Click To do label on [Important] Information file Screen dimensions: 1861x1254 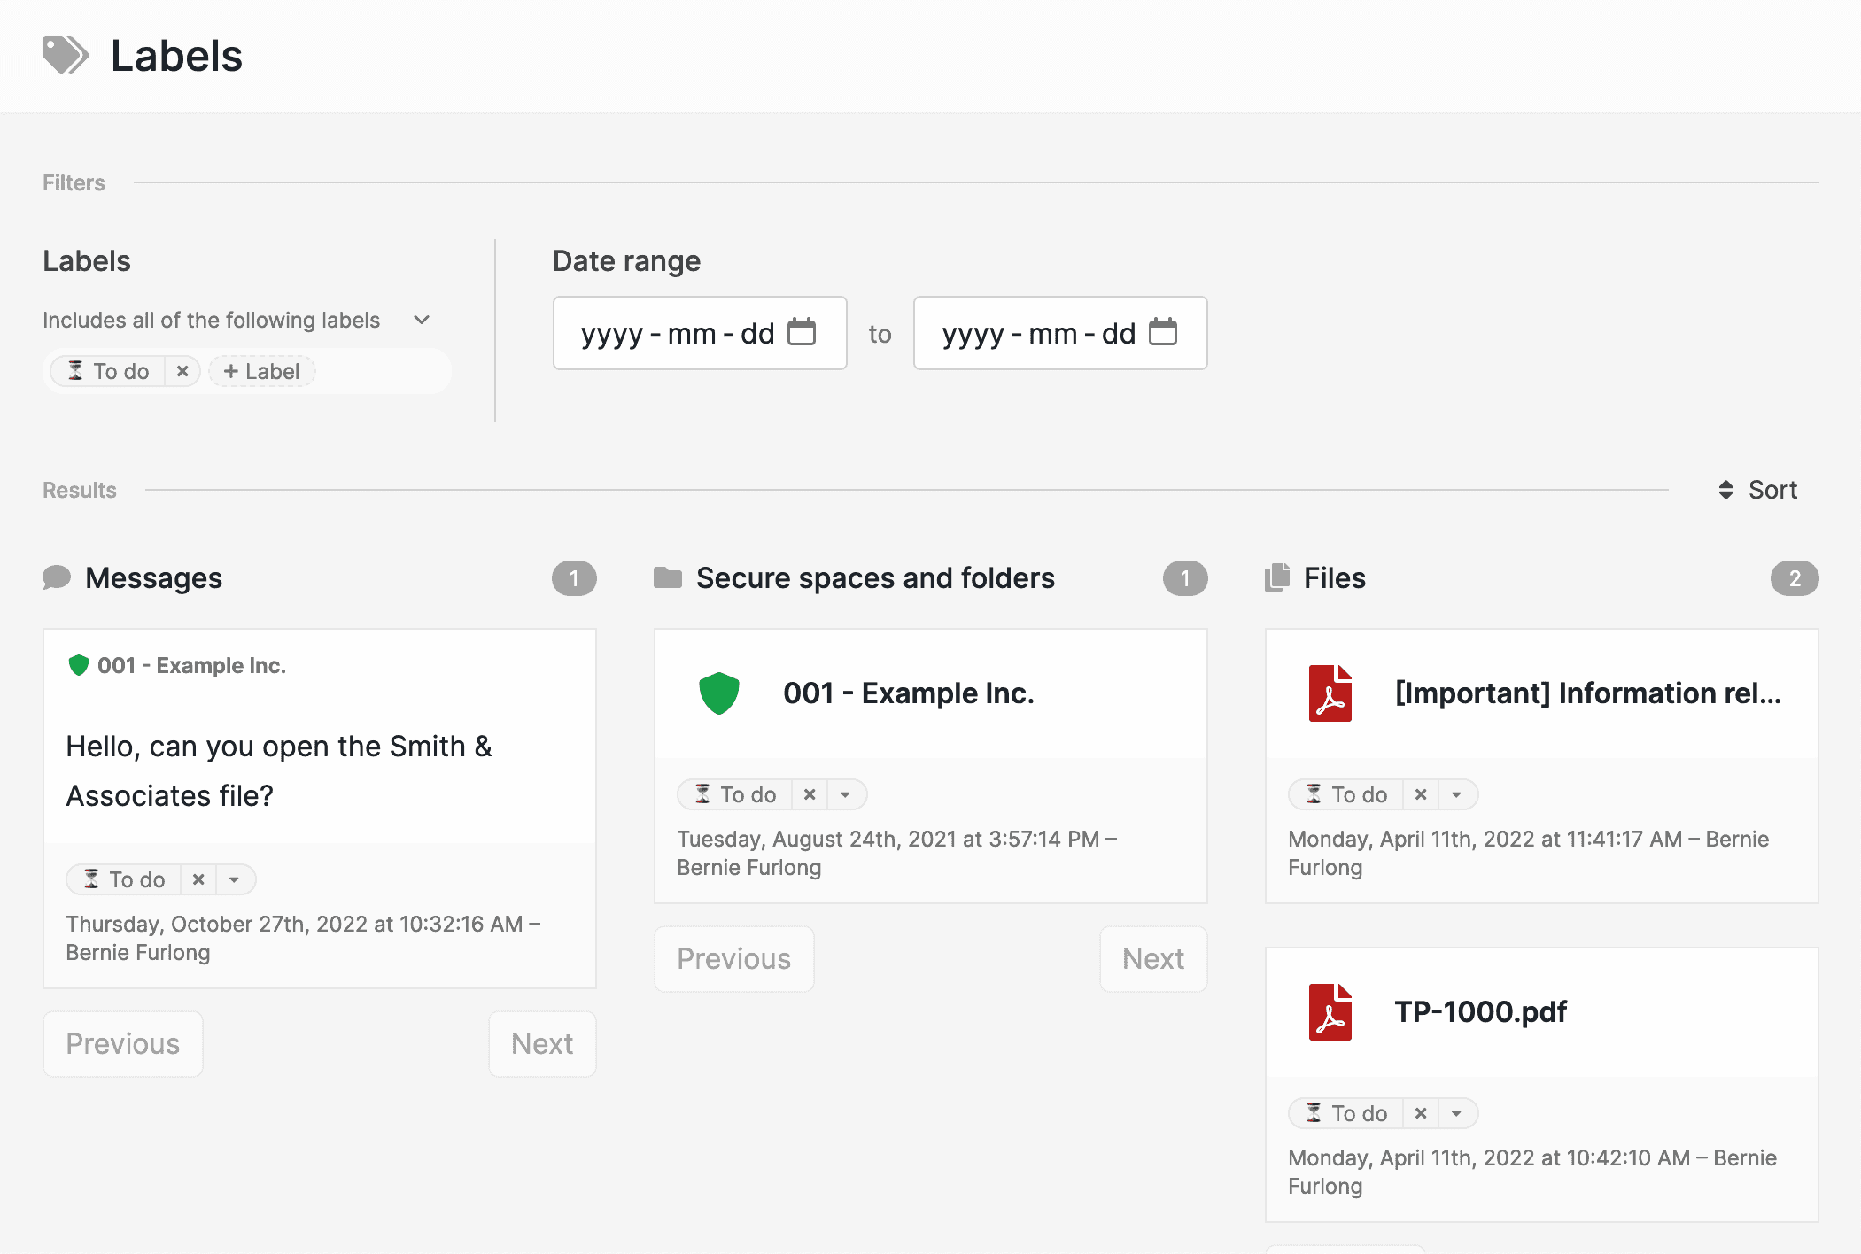(x=1347, y=794)
